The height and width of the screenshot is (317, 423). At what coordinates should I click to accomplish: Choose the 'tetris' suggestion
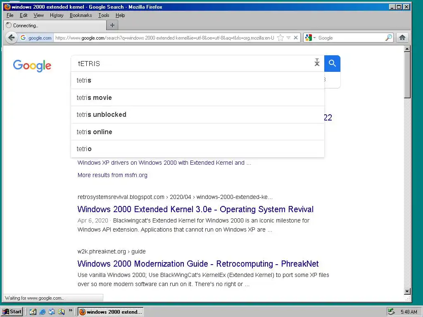(x=197, y=80)
